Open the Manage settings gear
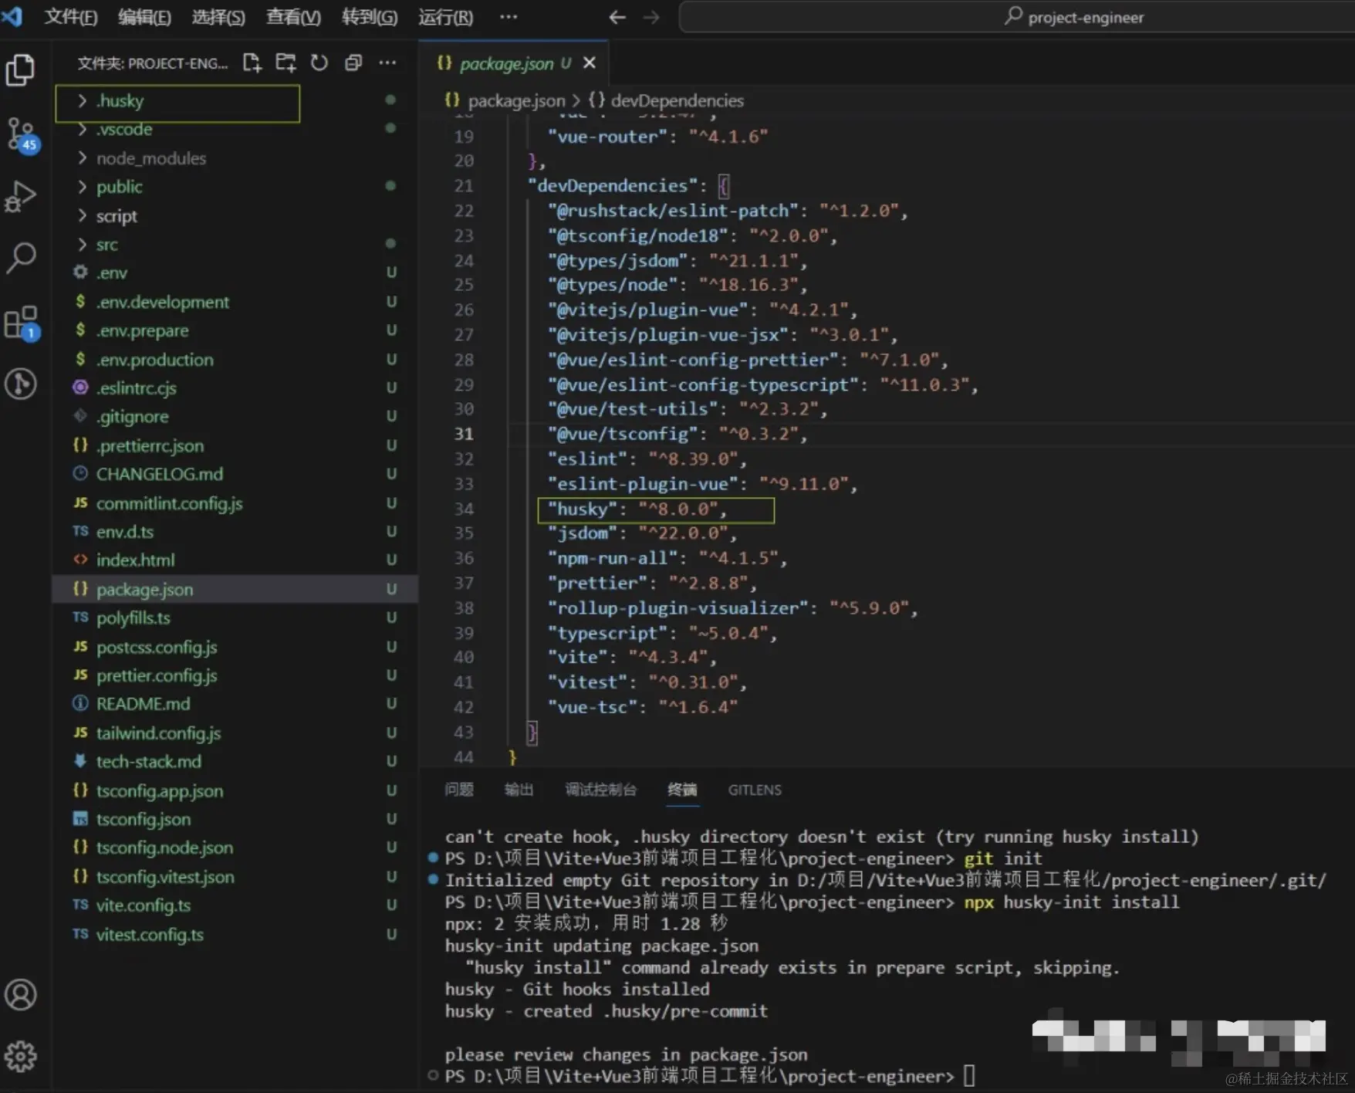This screenshot has height=1093, width=1355. [x=21, y=1057]
